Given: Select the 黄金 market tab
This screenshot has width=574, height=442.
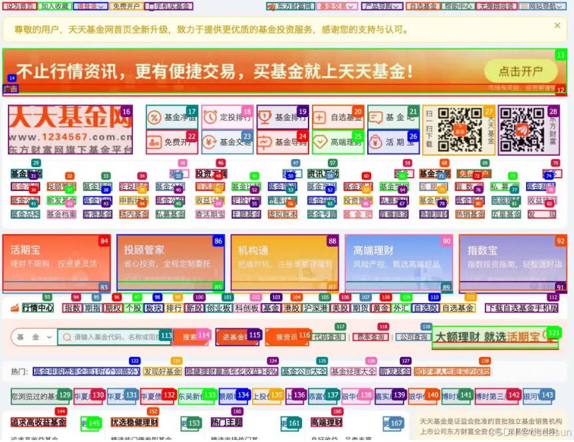Looking at the screenshot, I should pos(380,308).
